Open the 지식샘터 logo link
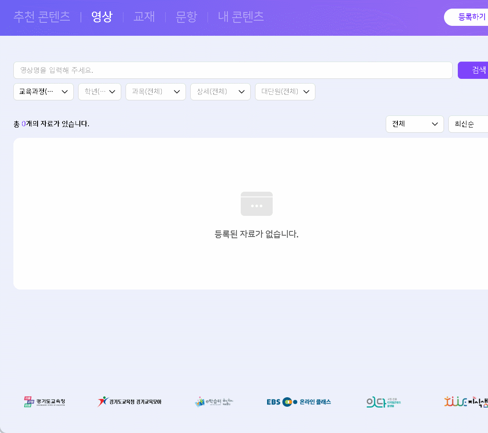This screenshot has width=488, height=433. coord(466,402)
